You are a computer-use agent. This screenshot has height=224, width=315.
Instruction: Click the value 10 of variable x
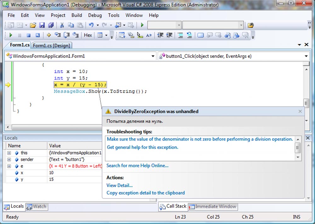[51, 173]
